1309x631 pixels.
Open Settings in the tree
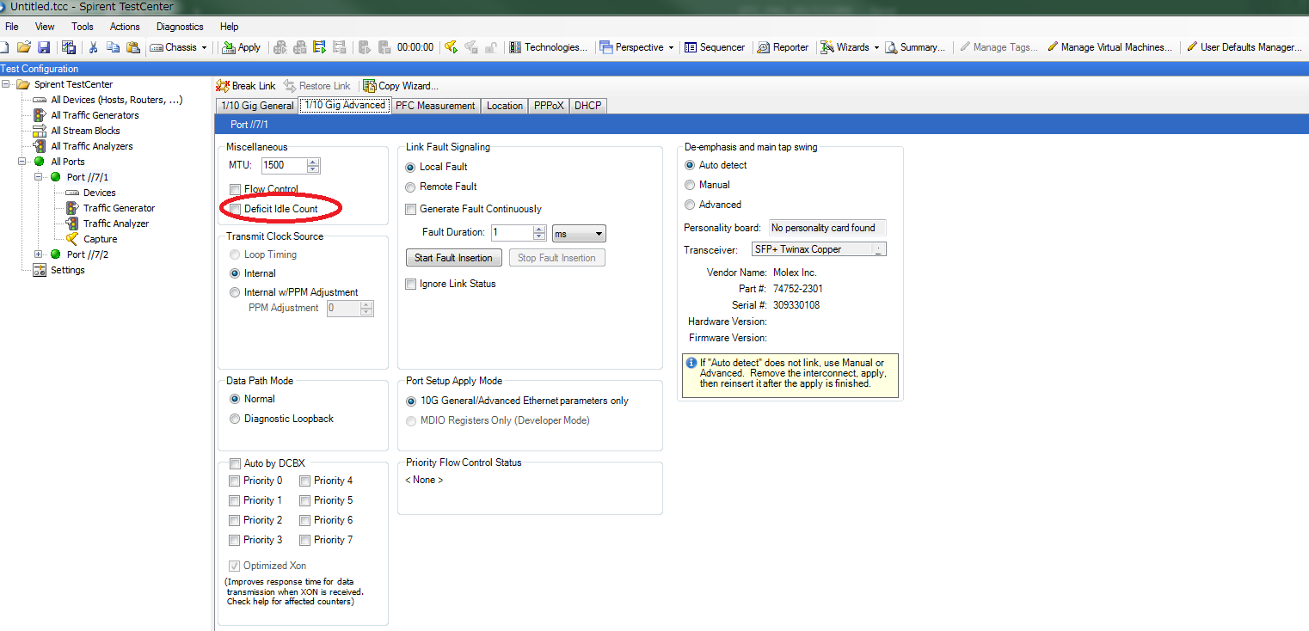pos(67,270)
